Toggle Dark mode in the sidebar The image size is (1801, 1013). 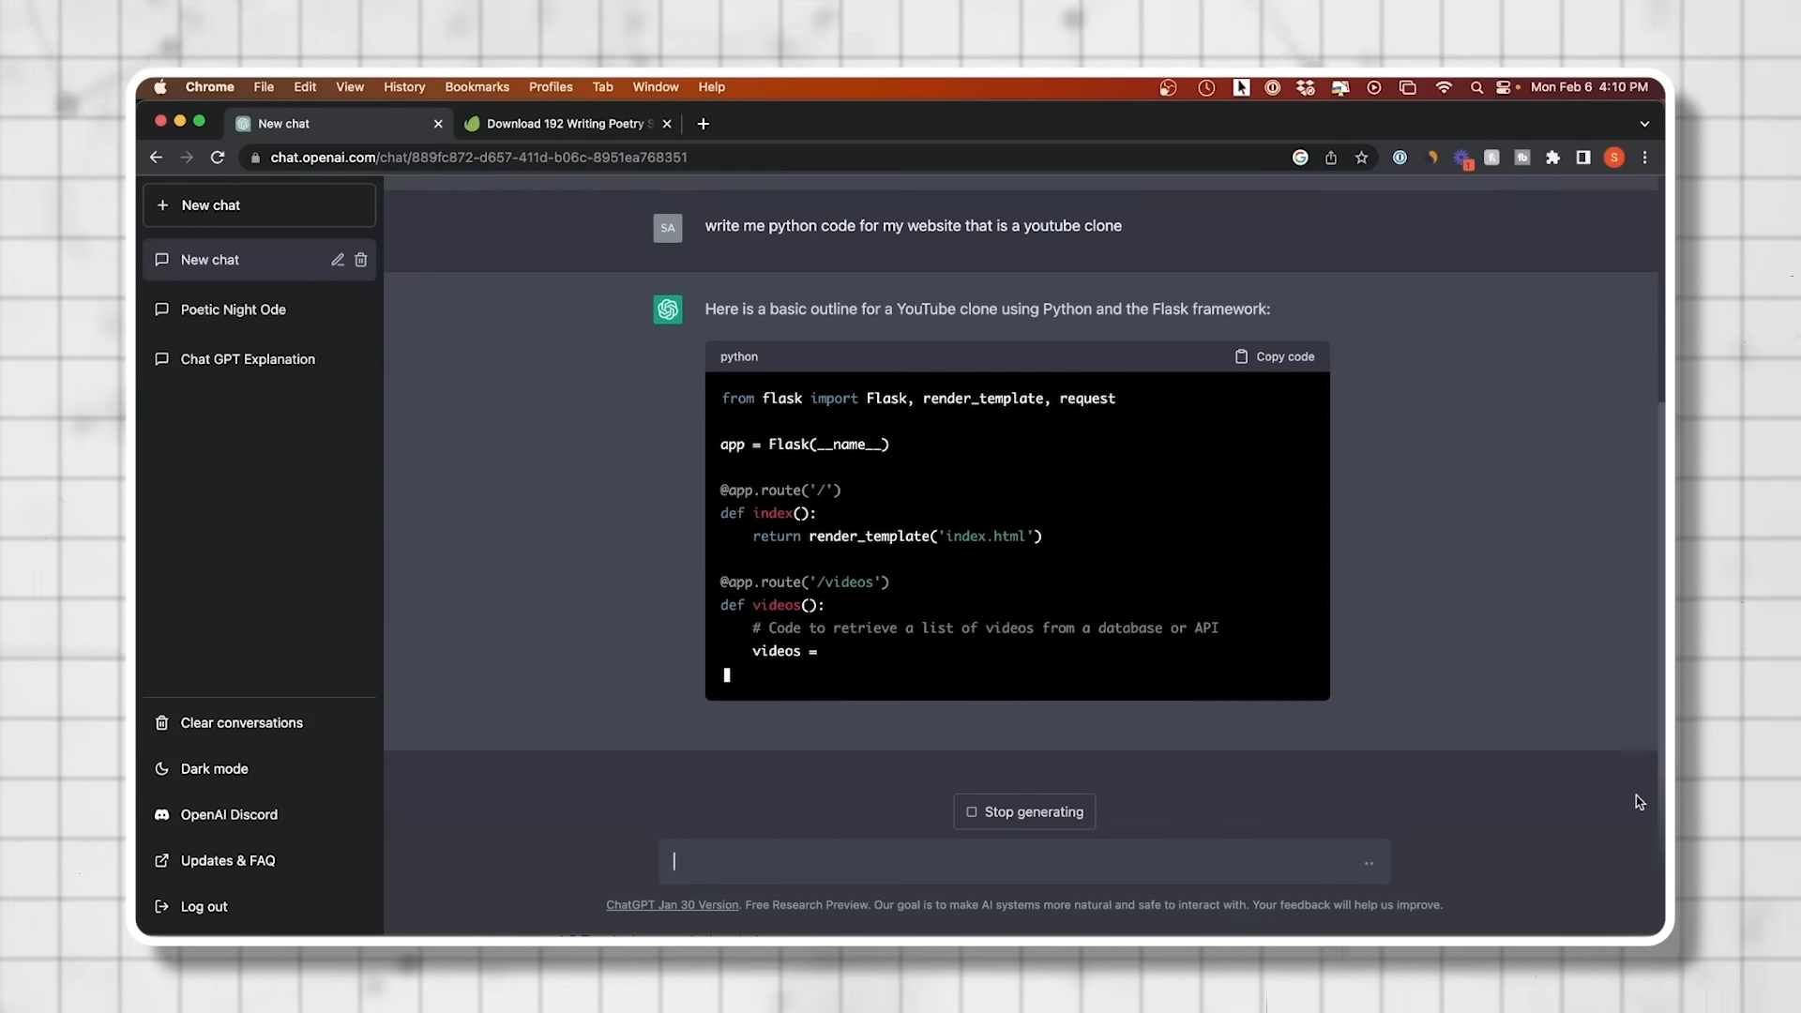pos(214,769)
